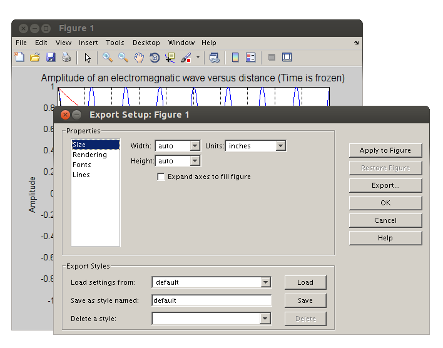This screenshot has width=443, height=348.
Task: Open the Desktop menu
Action: (146, 43)
